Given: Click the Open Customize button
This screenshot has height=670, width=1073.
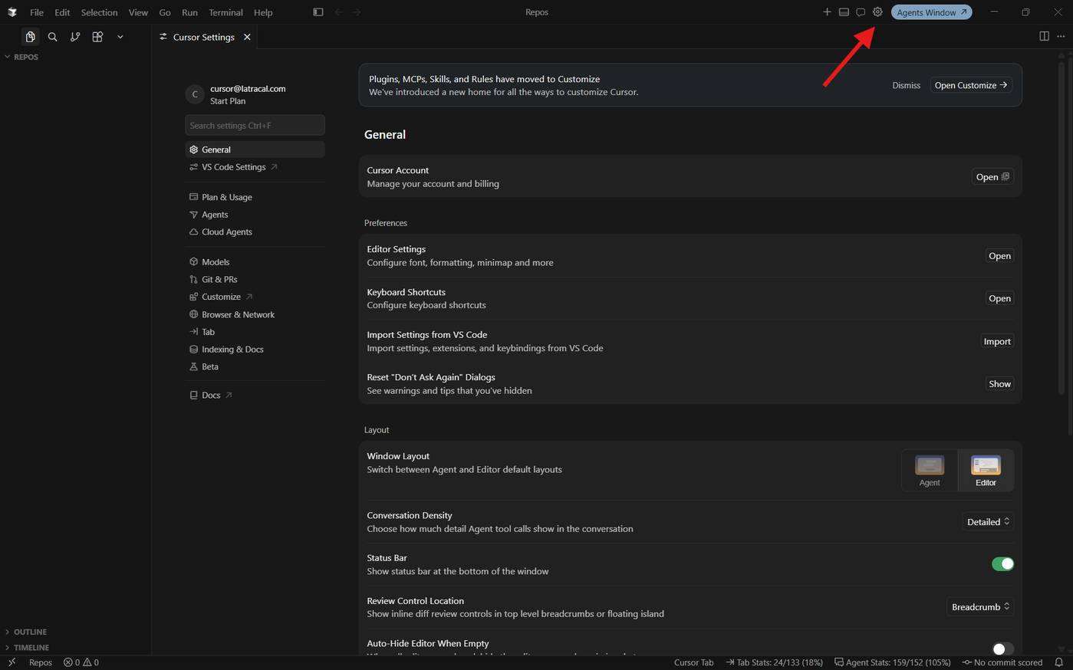Looking at the screenshot, I should click(971, 85).
